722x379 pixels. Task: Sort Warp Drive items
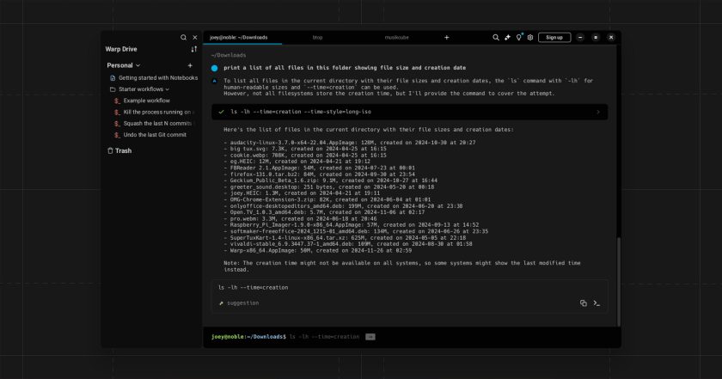click(194, 49)
